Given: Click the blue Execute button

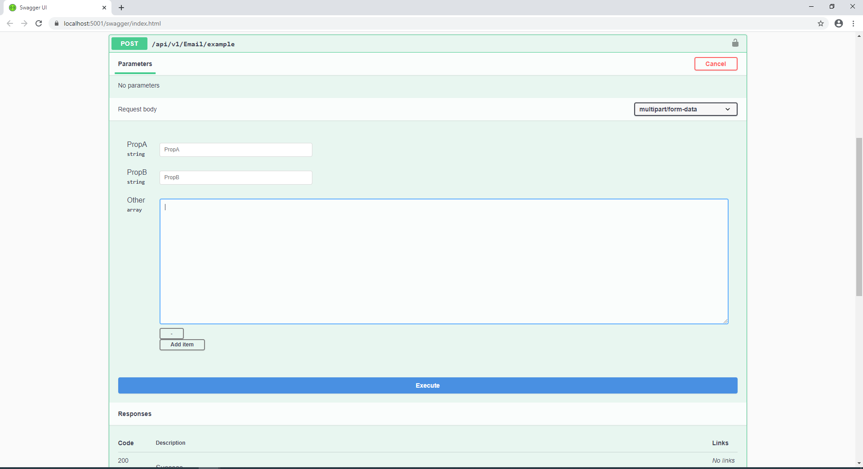Looking at the screenshot, I should [427, 385].
